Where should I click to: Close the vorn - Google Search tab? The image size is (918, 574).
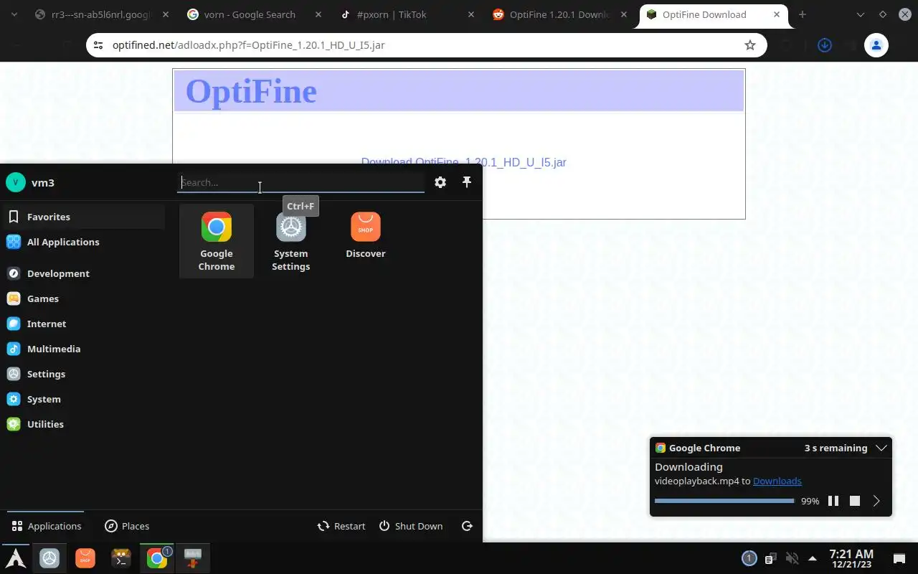[x=318, y=14]
